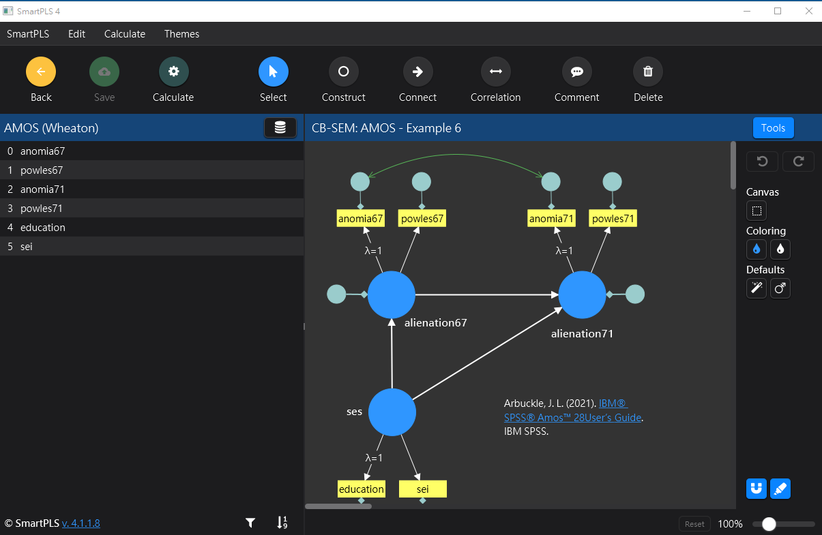Click the canvas horizontal scrollbar
This screenshot has width=822, height=535.
pos(338,506)
